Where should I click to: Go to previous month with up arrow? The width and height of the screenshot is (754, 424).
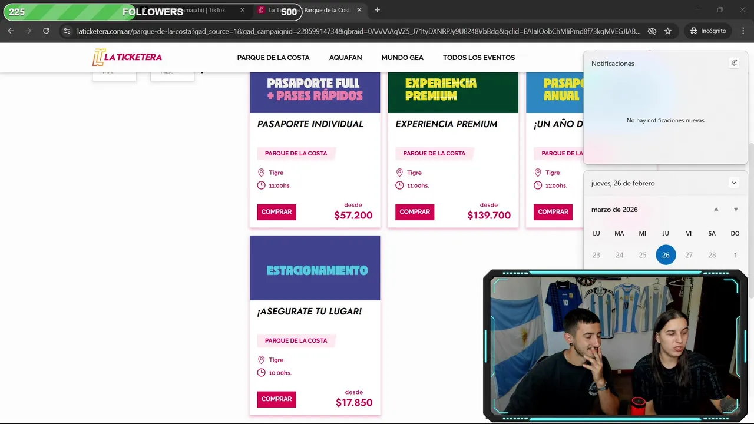[x=716, y=210]
